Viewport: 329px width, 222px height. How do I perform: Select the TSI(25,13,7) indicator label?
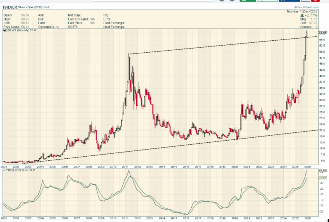pos(12,170)
